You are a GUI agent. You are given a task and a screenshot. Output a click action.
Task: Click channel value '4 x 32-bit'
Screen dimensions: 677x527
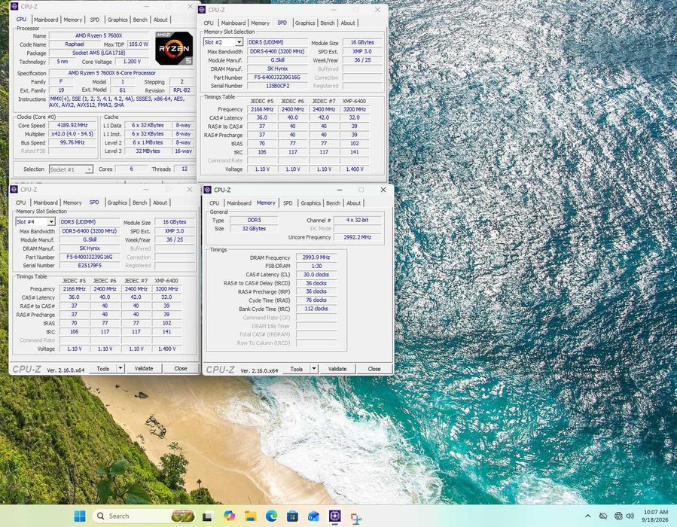[358, 220]
